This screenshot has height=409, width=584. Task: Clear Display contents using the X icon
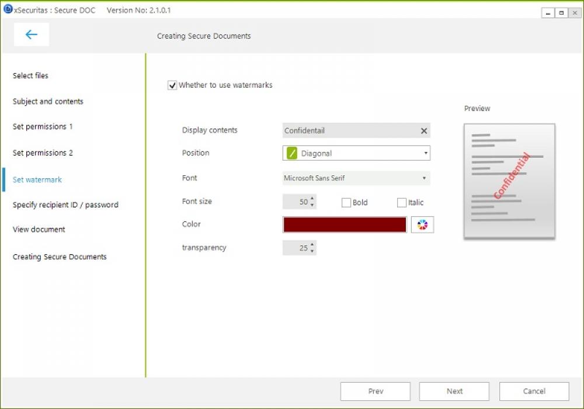point(423,130)
